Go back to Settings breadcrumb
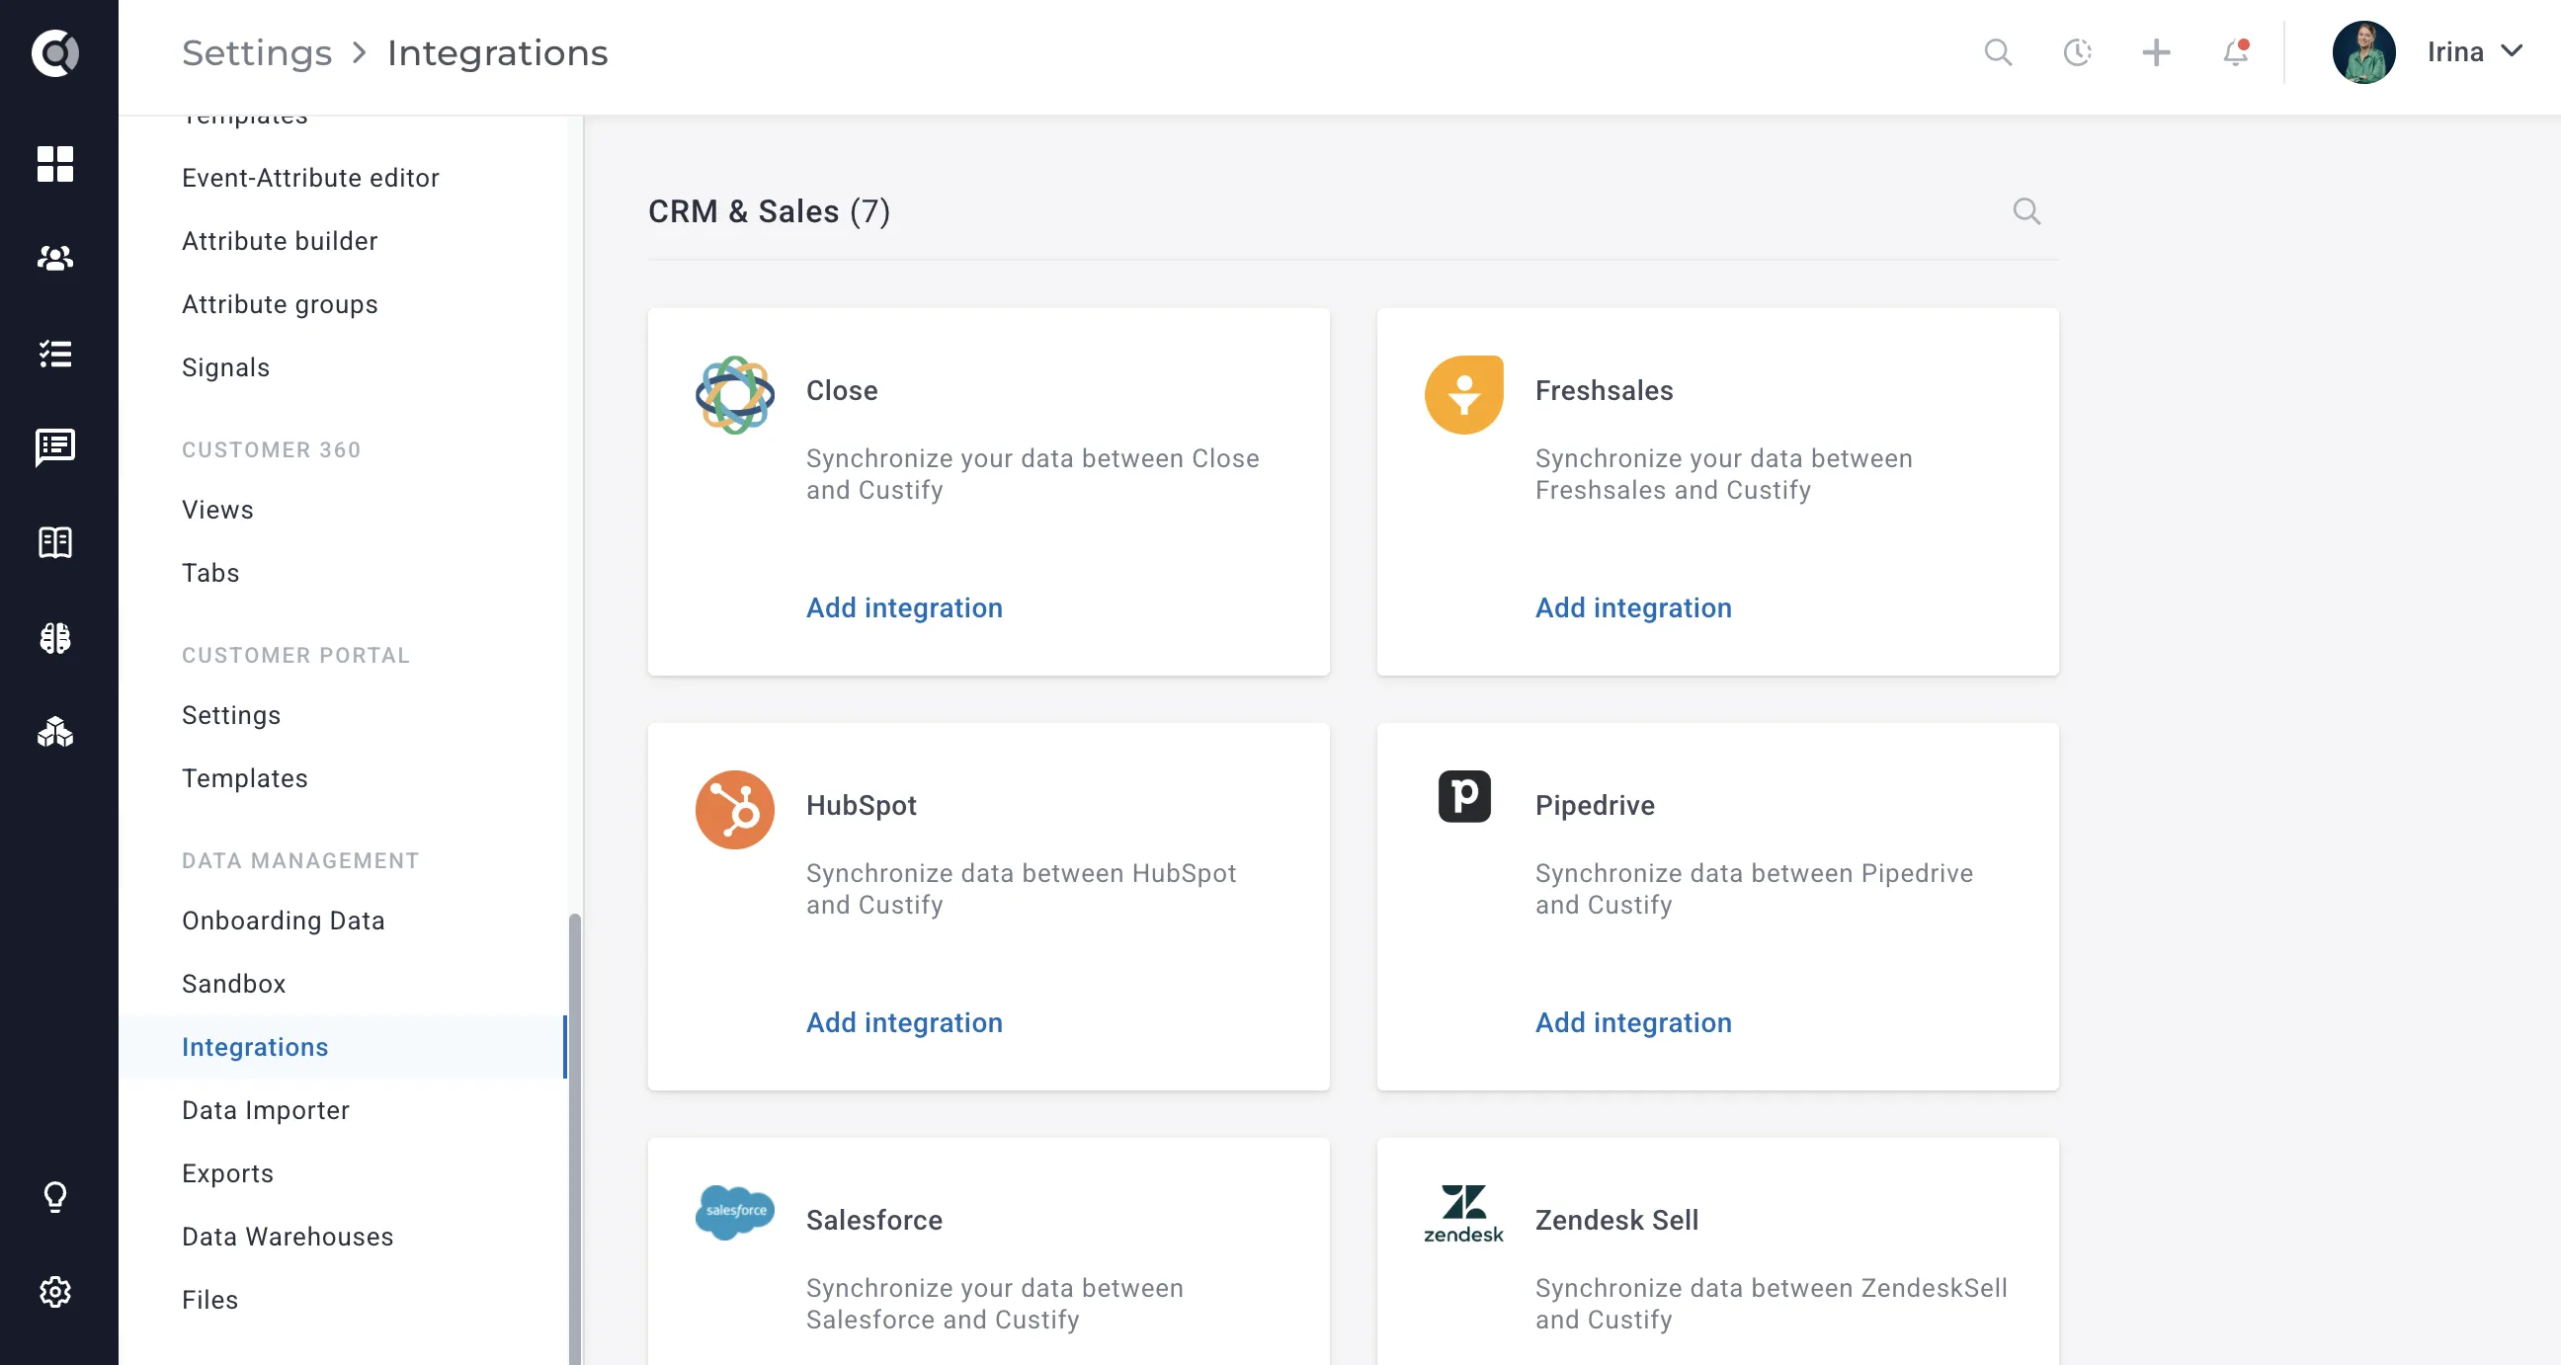Screen dimensions: 2561x1365 pyautogui.click(x=257, y=52)
